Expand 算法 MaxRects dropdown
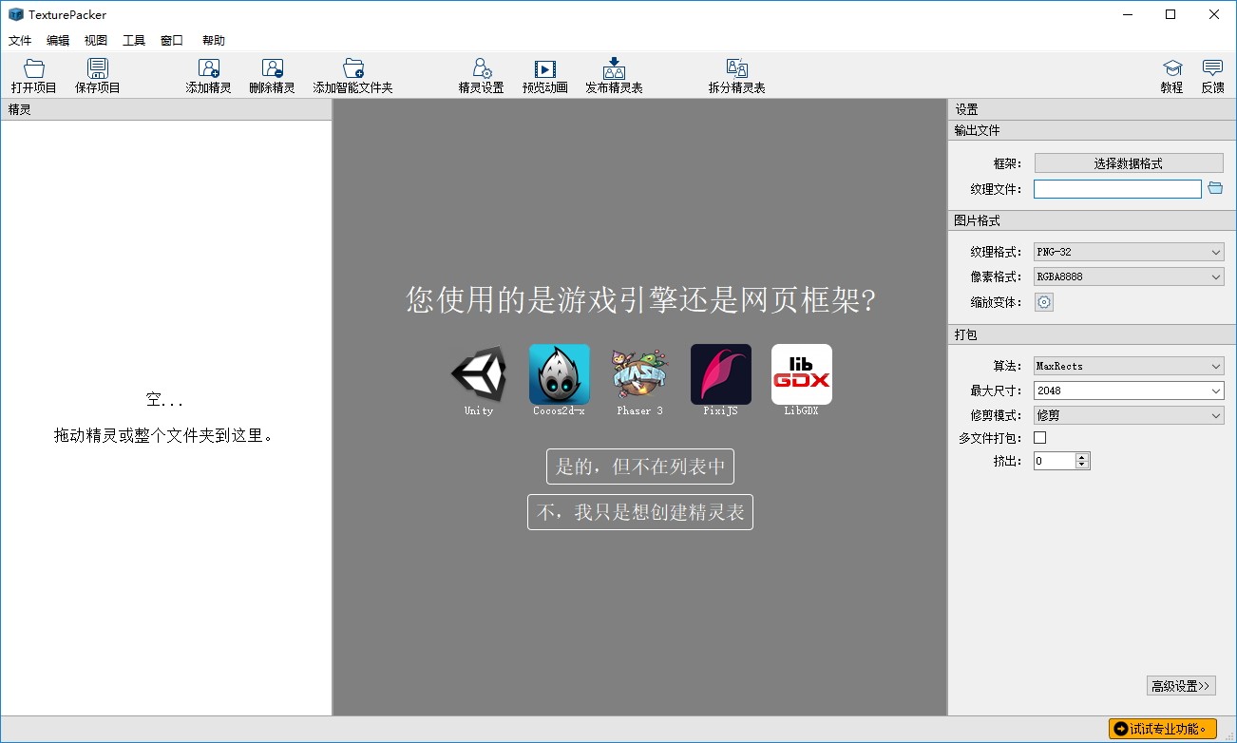Viewport: 1237px width, 743px height. [x=1129, y=366]
